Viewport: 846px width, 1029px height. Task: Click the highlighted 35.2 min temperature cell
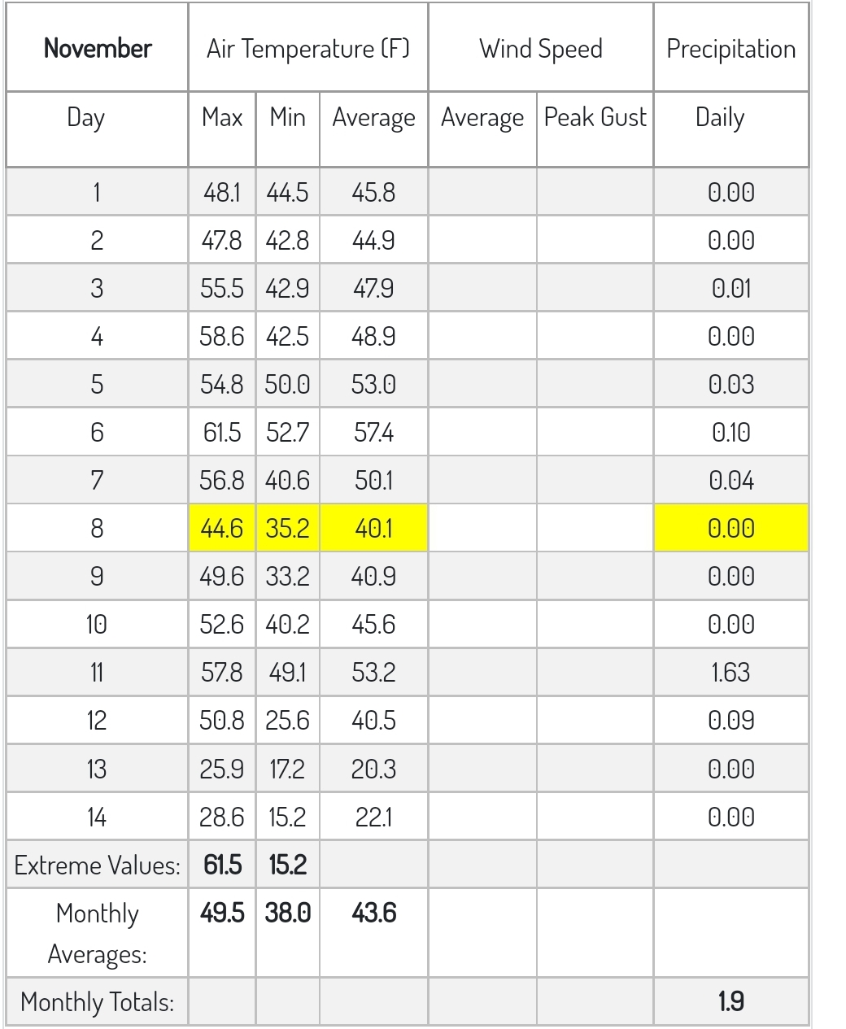[287, 529]
